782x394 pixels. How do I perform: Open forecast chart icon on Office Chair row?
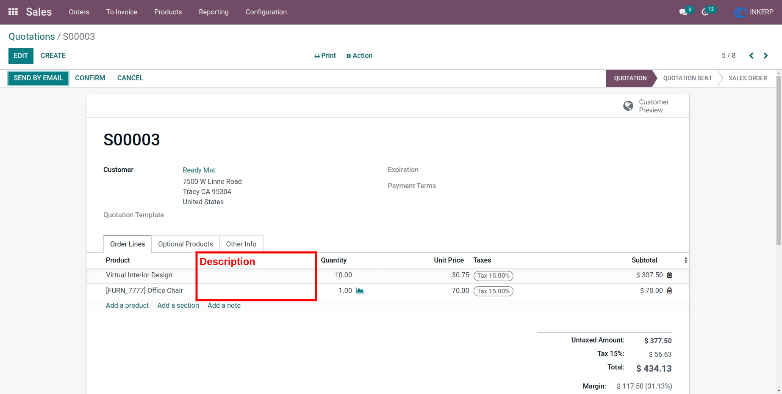[x=360, y=290]
